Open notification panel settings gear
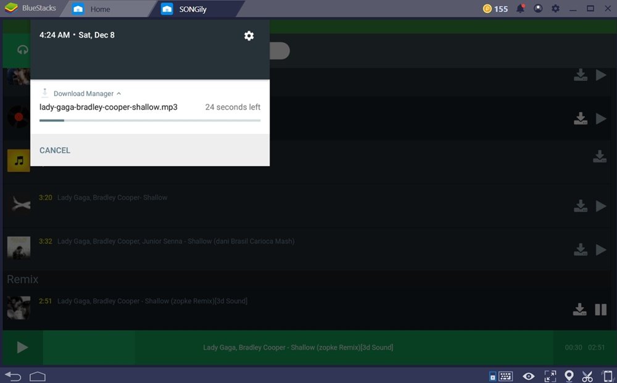The width and height of the screenshot is (617, 383). [249, 36]
